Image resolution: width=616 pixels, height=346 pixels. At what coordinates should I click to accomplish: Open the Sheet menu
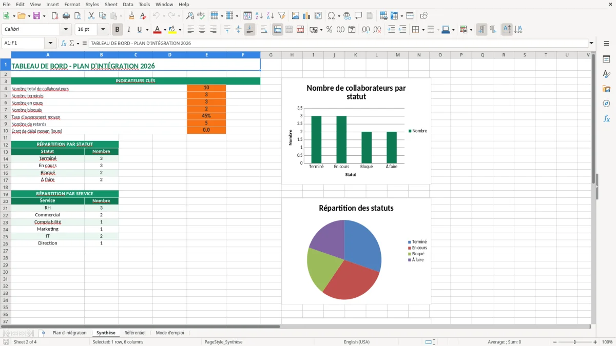(x=111, y=4)
